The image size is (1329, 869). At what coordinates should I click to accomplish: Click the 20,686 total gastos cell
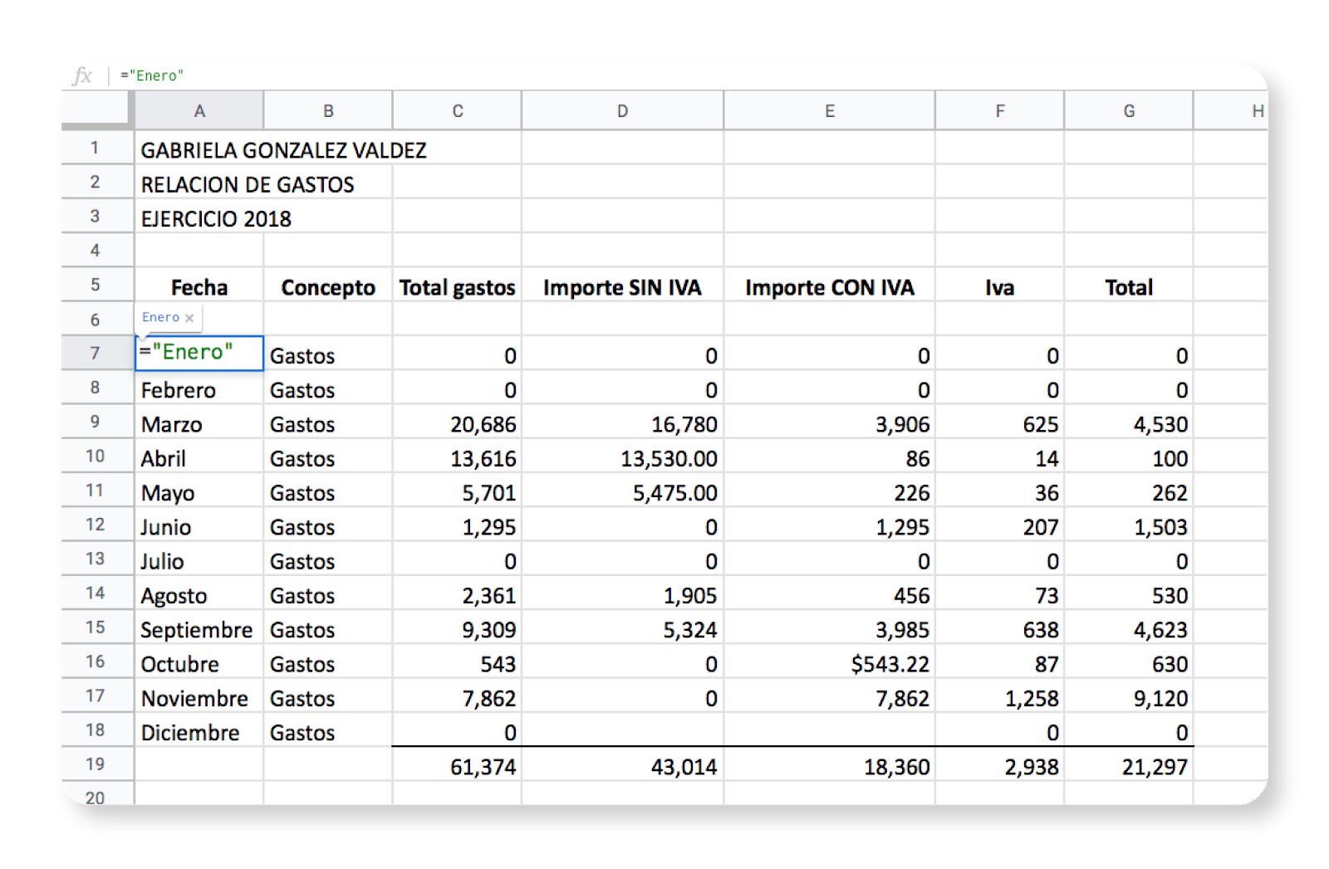(457, 424)
